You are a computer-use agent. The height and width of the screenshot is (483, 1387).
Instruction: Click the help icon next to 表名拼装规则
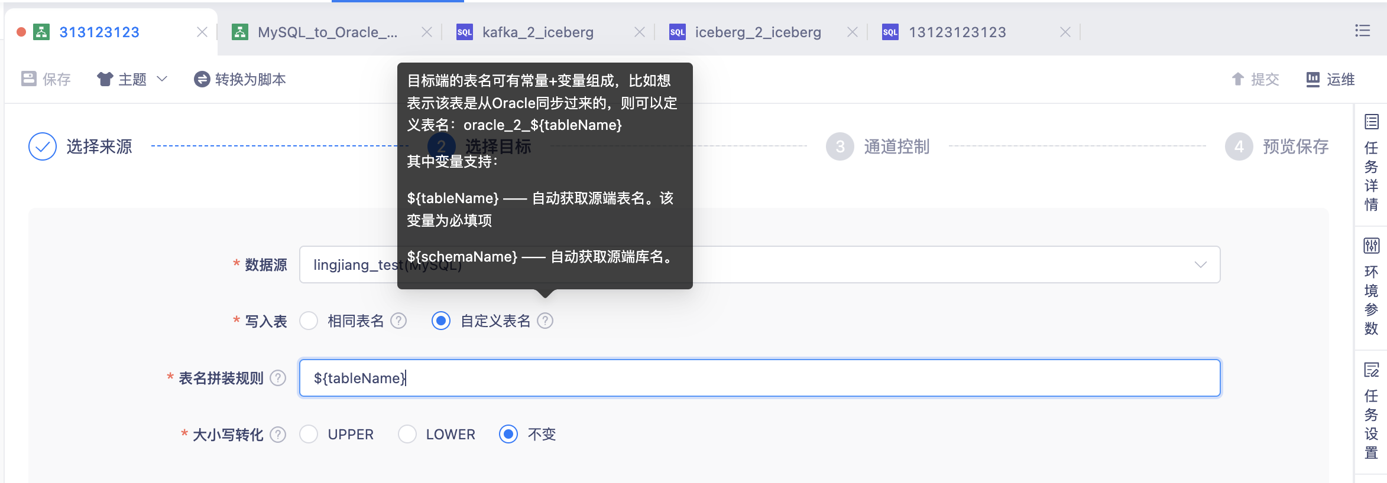click(x=278, y=378)
